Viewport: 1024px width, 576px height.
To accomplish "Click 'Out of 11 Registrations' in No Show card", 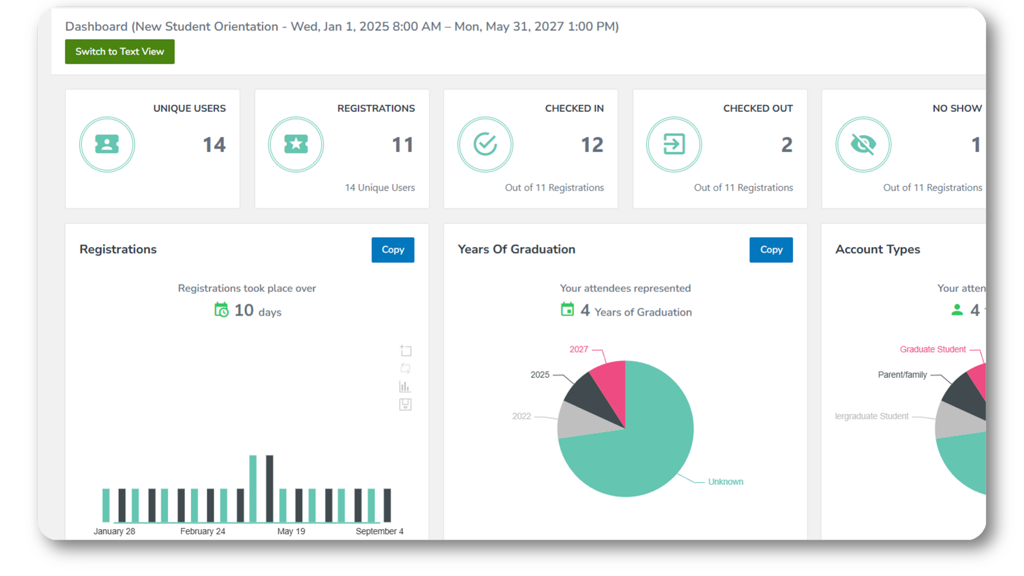I will coord(932,188).
